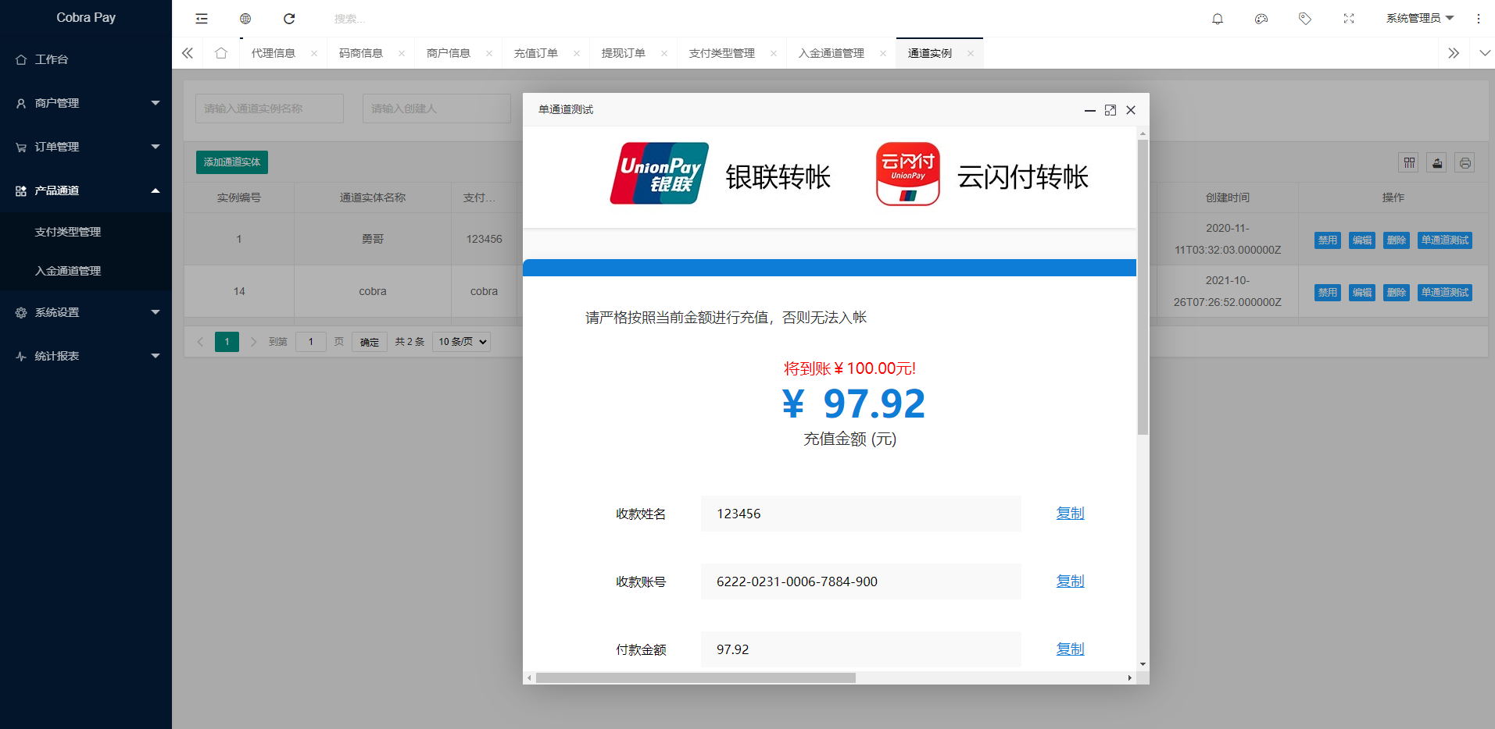This screenshot has height=729, width=1495.
Task: Click the 请输入创建人 search input field
Action: [x=436, y=108]
